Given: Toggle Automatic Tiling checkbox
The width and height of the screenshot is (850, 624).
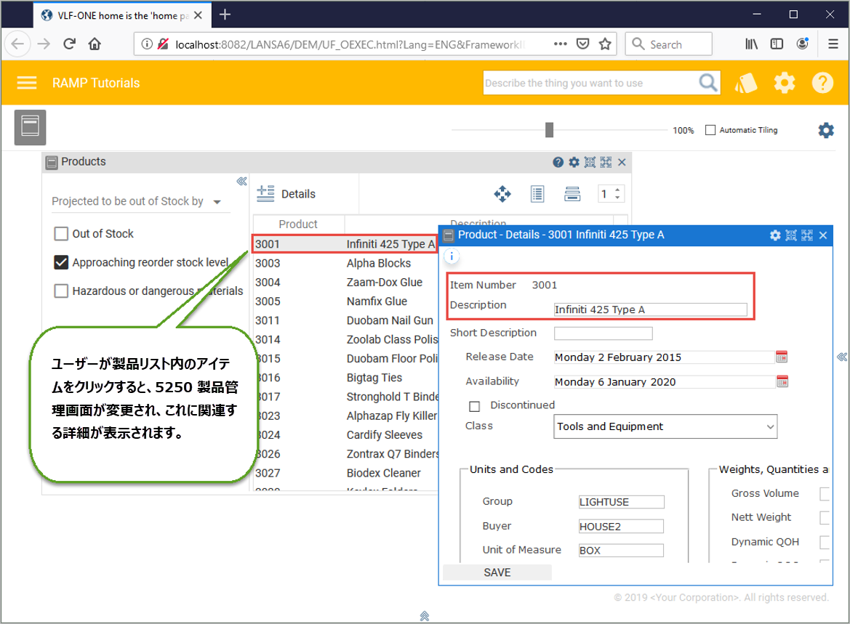Looking at the screenshot, I should [710, 130].
